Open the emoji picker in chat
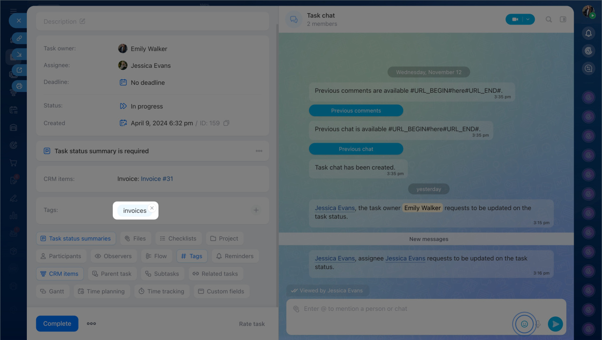Image resolution: width=602 pixels, height=340 pixels. point(524,324)
